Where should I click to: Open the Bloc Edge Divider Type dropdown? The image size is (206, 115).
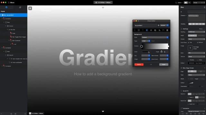pyautogui.click(x=196, y=75)
